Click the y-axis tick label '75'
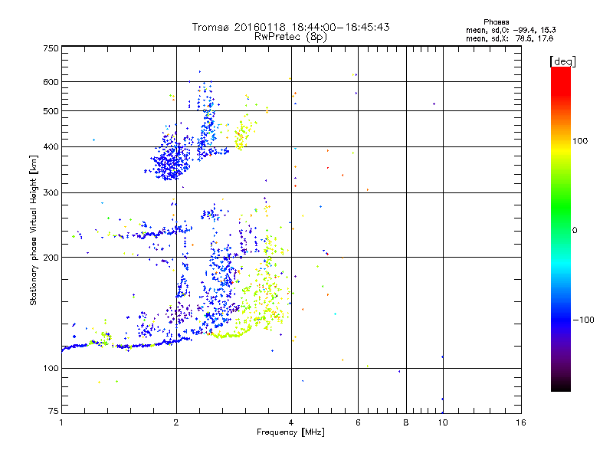Screen dimensions: 613x460 (x=54, y=411)
